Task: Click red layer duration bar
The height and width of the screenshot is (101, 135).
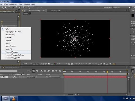Action: pos(95,77)
